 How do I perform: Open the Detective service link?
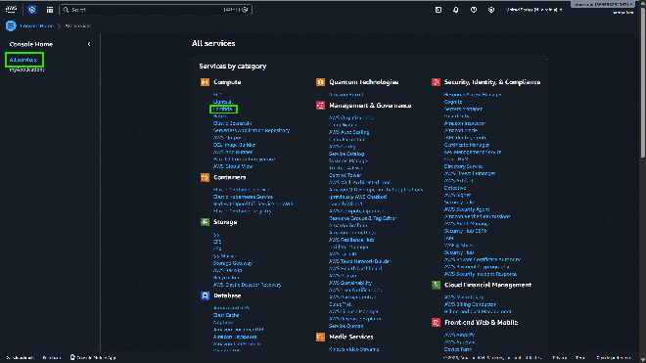(455, 188)
